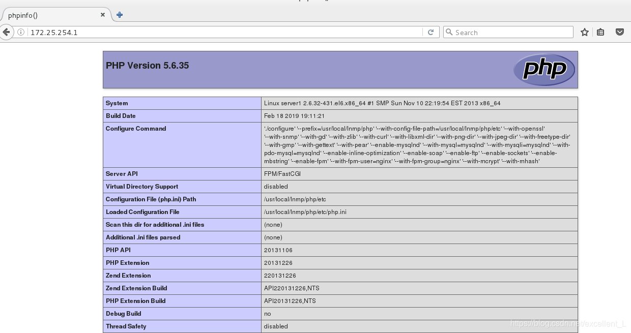Reload the page with the refresh icon
The width and height of the screenshot is (631, 333).
(431, 32)
